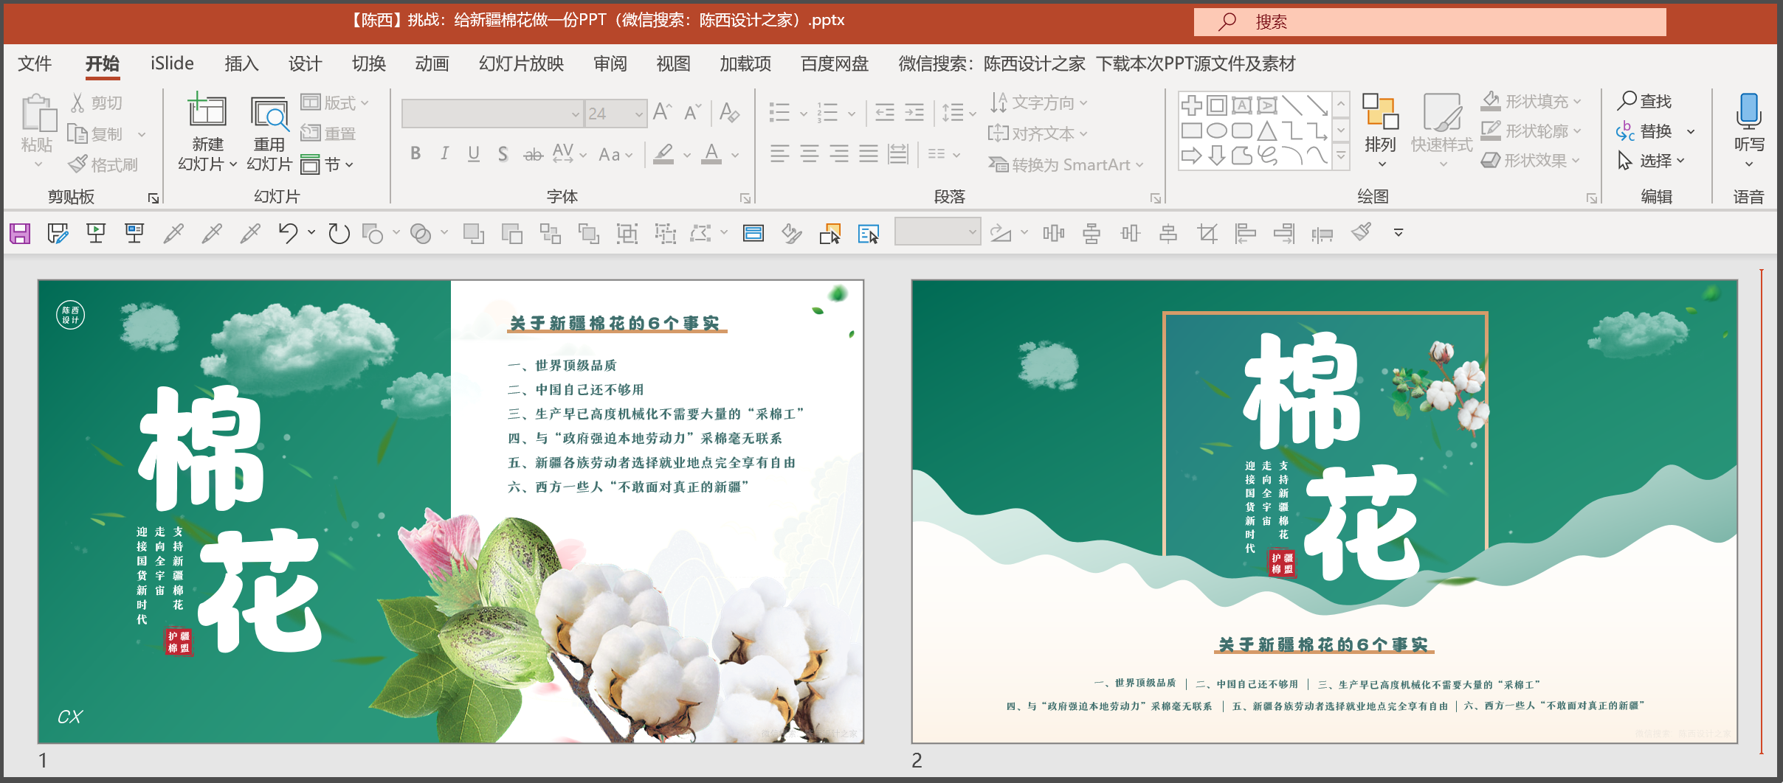Click the merge shapes icon in quick toolbar
The width and height of the screenshot is (1783, 783).
pos(421,234)
